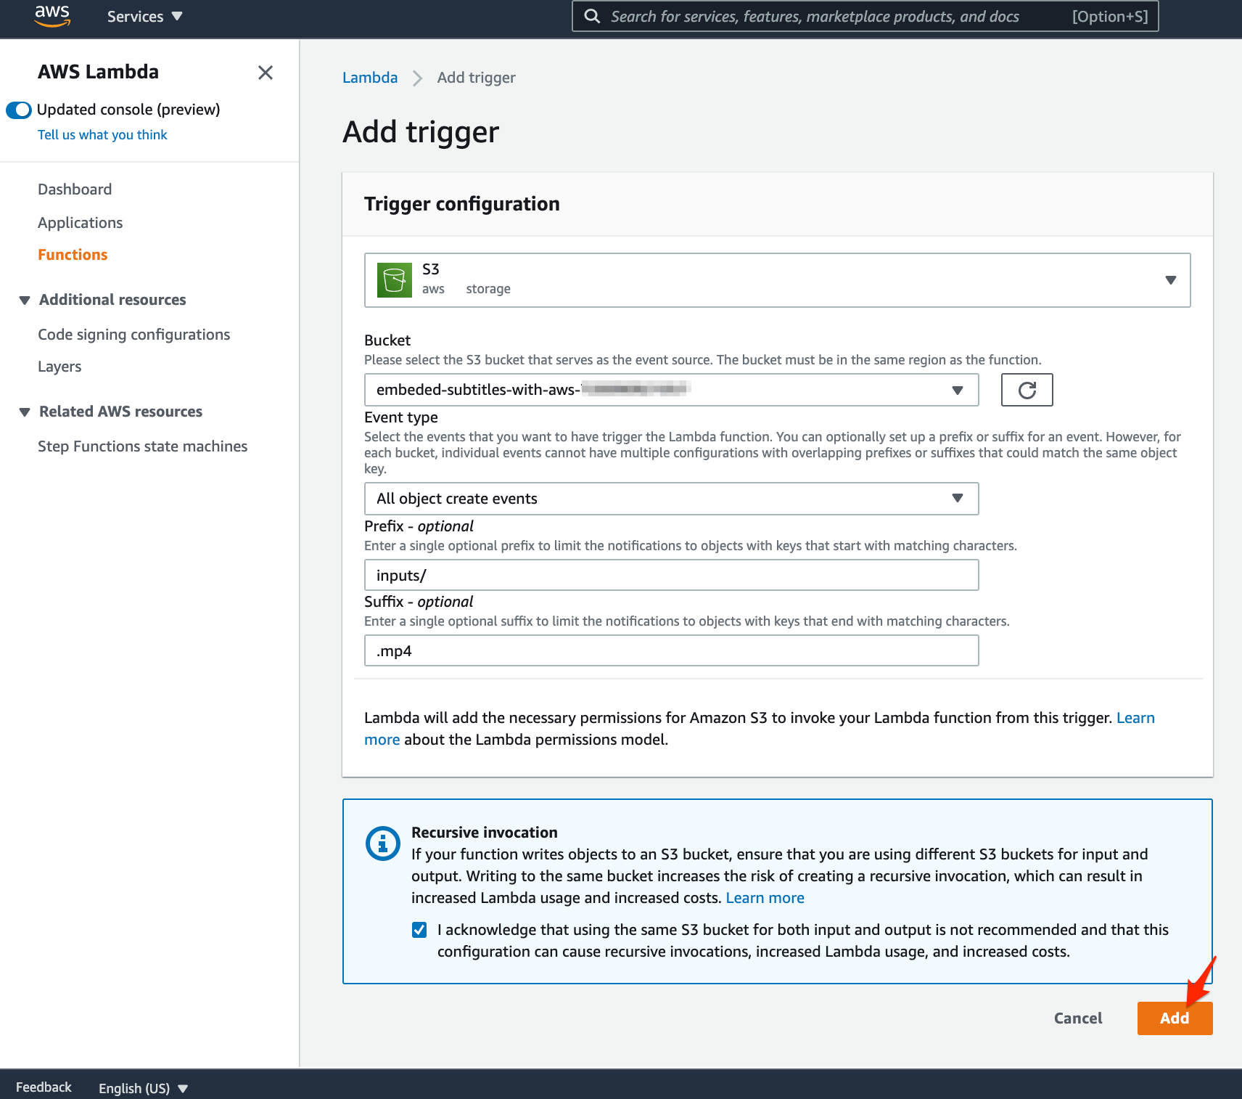Click the search magnifier icon
The width and height of the screenshot is (1242, 1099).
(592, 16)
